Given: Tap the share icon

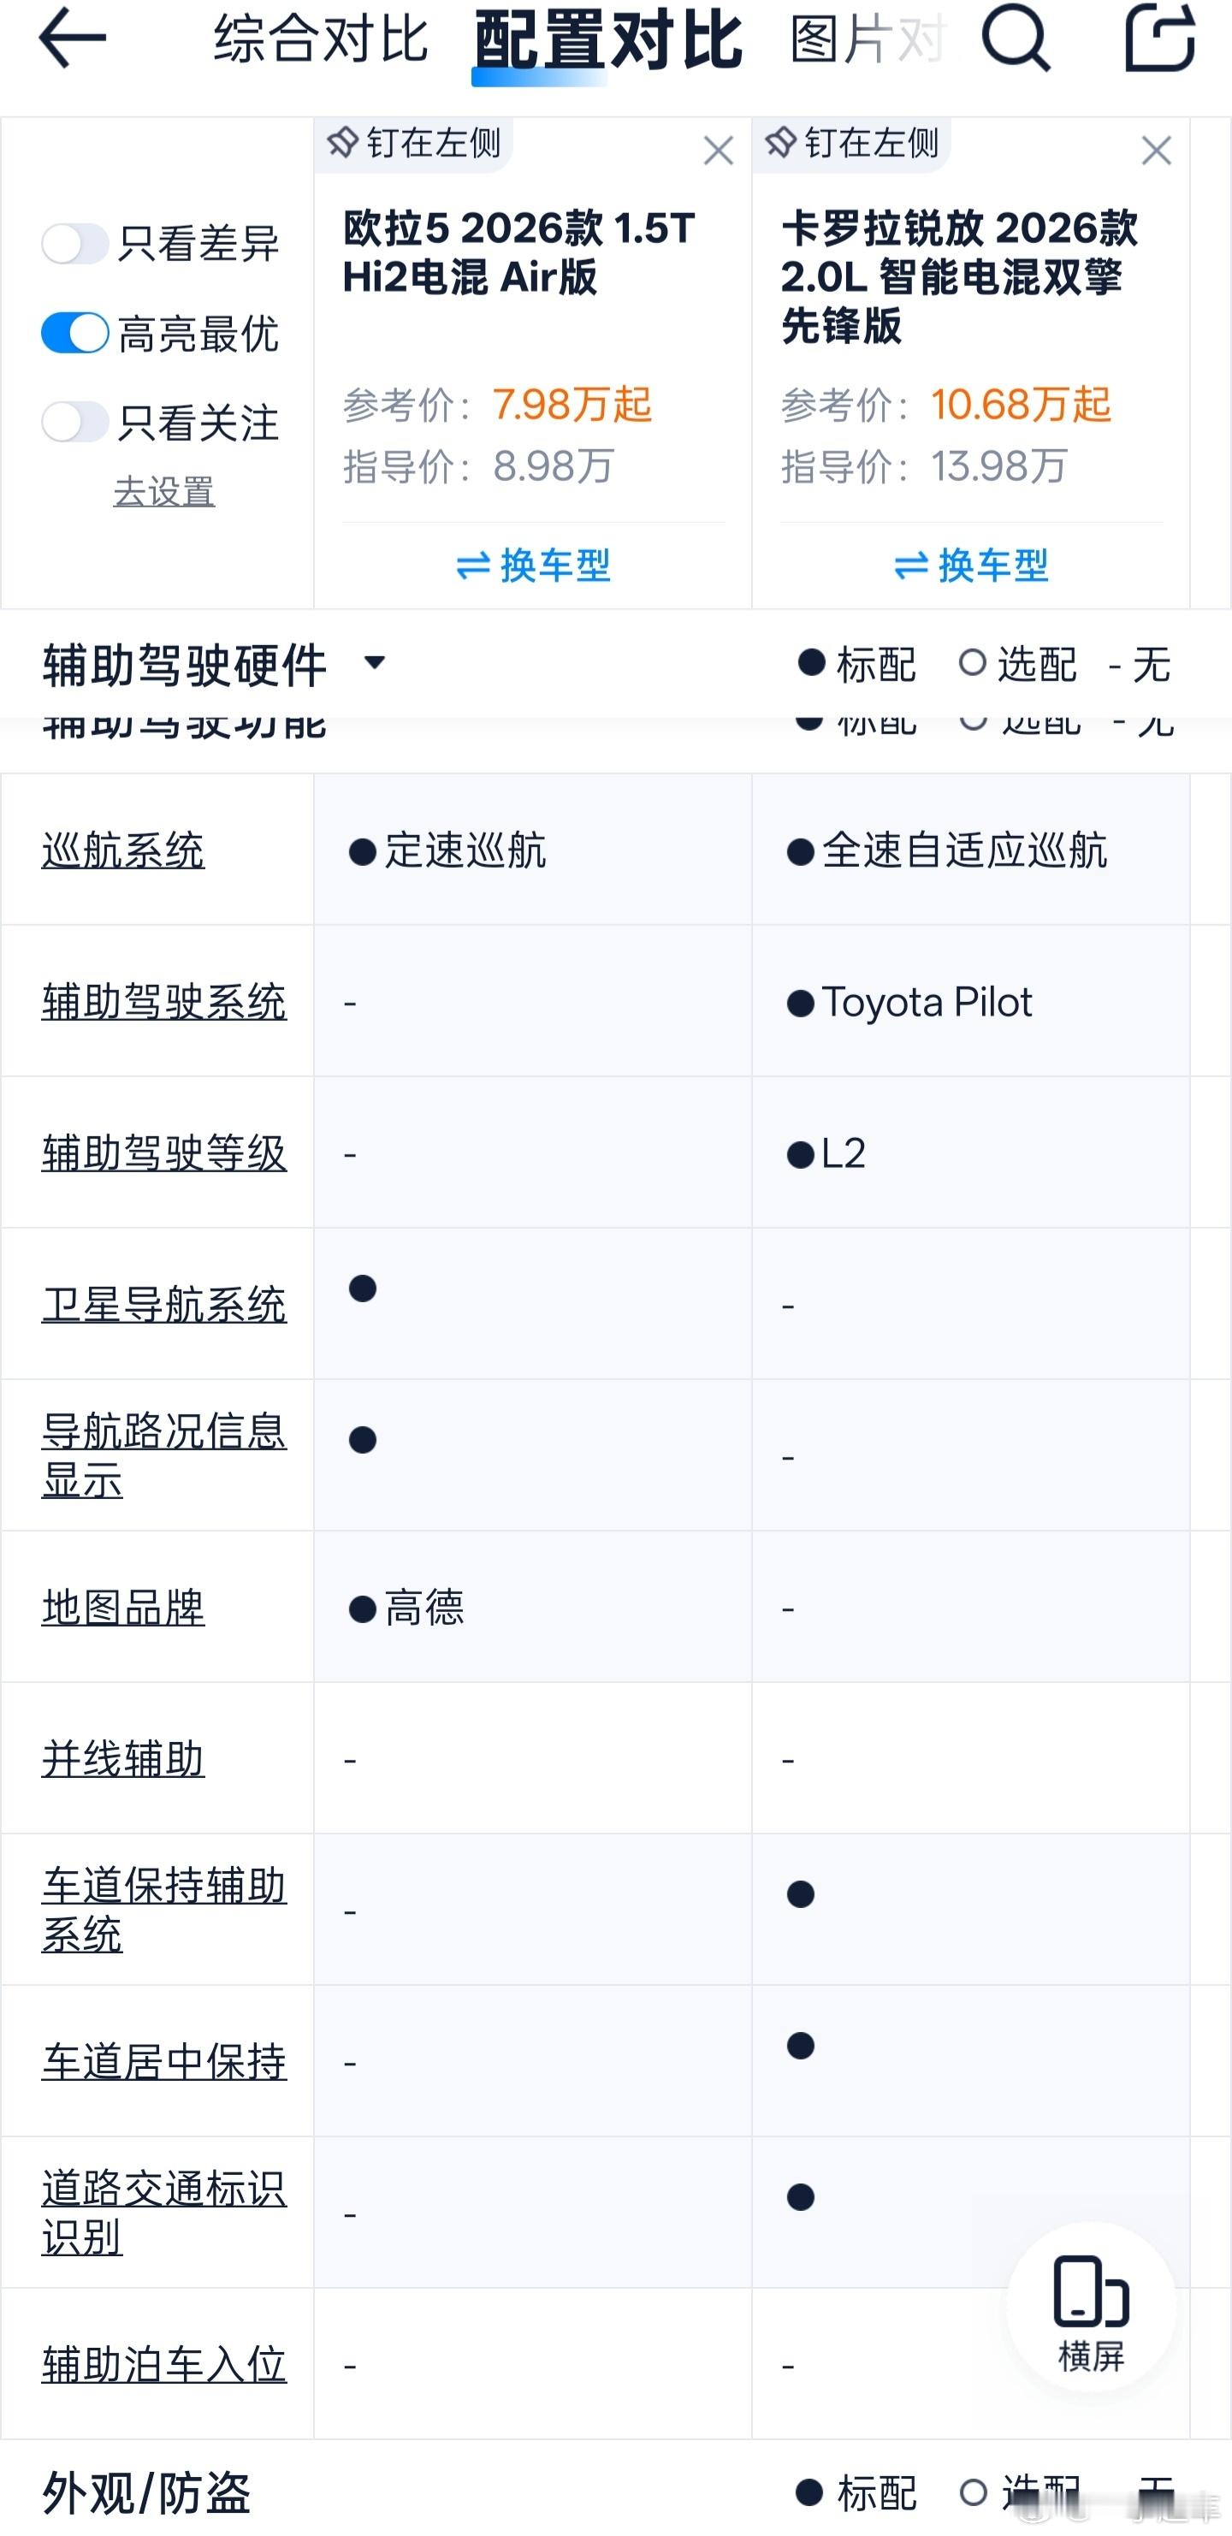Looking at the screenshot, I should (x=1159, y=39).
